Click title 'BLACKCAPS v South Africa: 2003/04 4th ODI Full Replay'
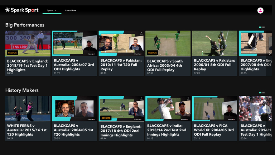The height and width of the screenshot is (155, 275). (165, 65)
